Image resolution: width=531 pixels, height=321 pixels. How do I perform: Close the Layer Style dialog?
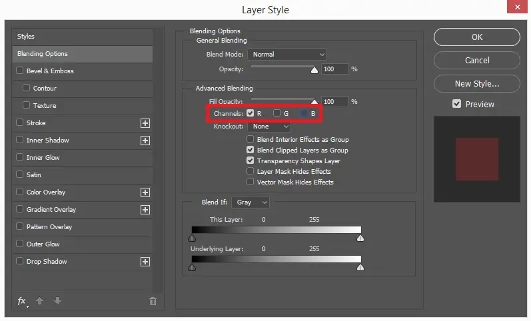coord(517,7)
